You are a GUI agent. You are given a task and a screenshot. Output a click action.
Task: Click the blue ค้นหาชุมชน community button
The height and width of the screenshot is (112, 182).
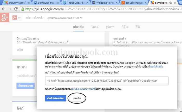25,86
